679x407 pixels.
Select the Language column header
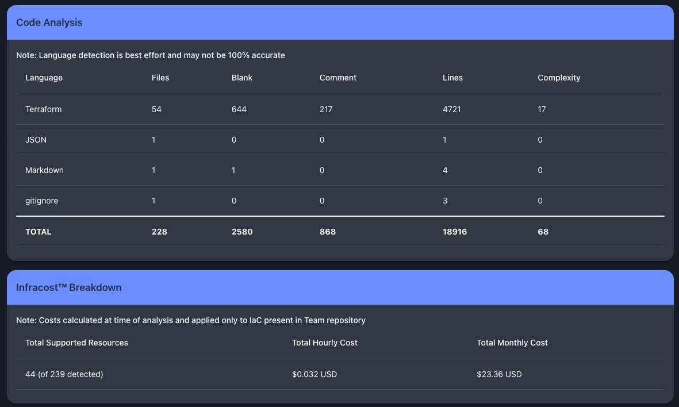click(44, 78)
